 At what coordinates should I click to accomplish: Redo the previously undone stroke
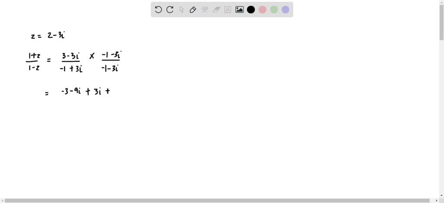[x=170, y=10]
